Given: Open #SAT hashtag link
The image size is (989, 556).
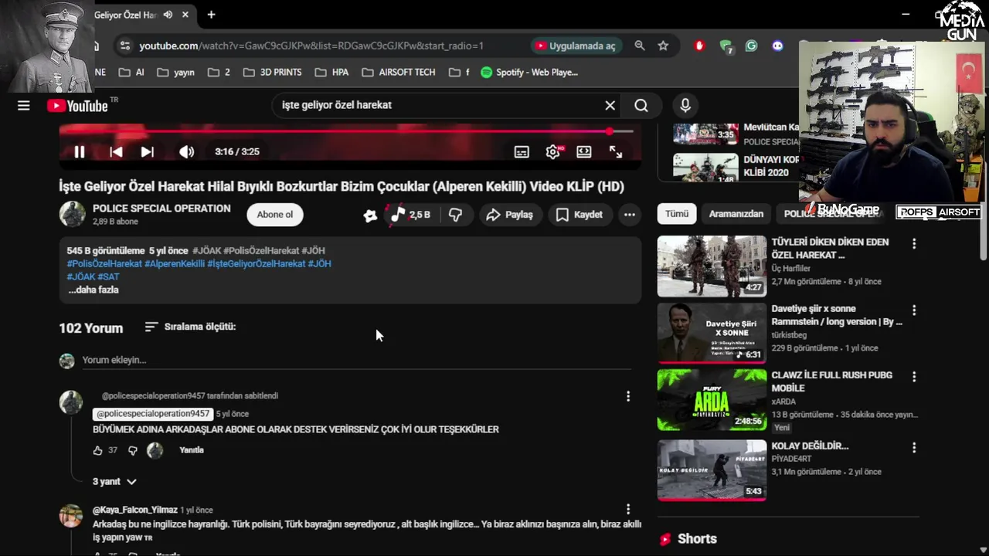Looking at the screenshot, I should [109, 276].
